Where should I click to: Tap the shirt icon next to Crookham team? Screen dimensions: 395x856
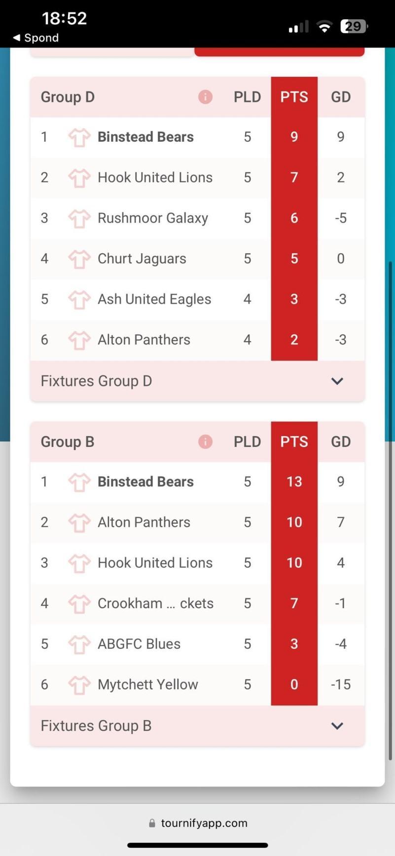point(79,604)
